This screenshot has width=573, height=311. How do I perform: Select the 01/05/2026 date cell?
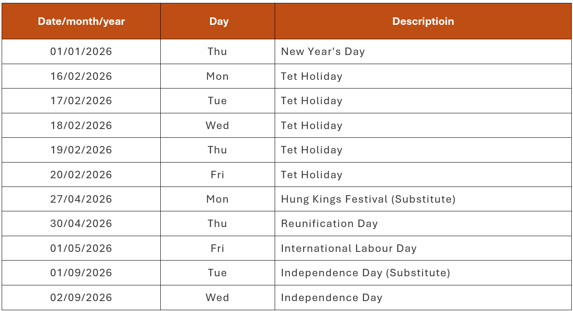(81, 249)
